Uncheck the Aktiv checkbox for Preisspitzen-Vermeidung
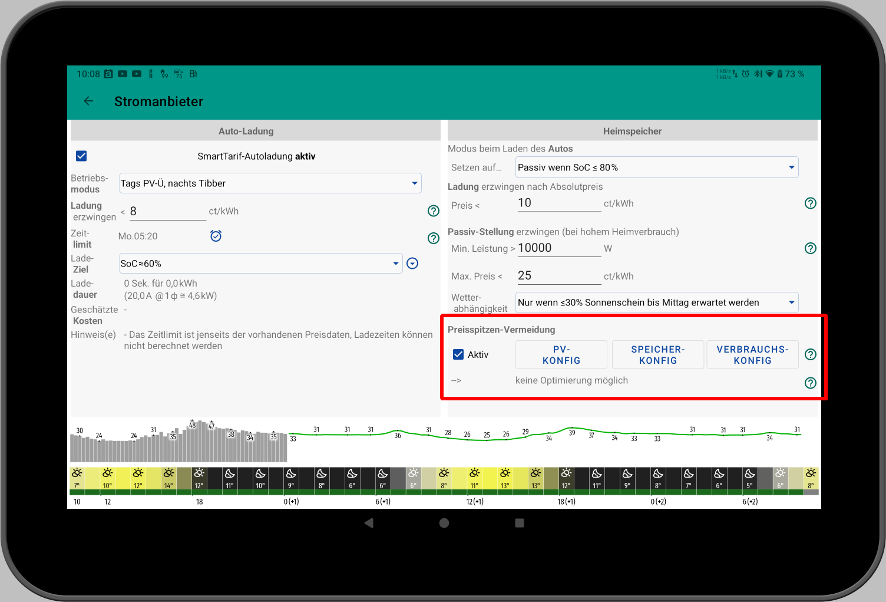Viewport: 886px width, 602px height. click(x=458, y=354)
